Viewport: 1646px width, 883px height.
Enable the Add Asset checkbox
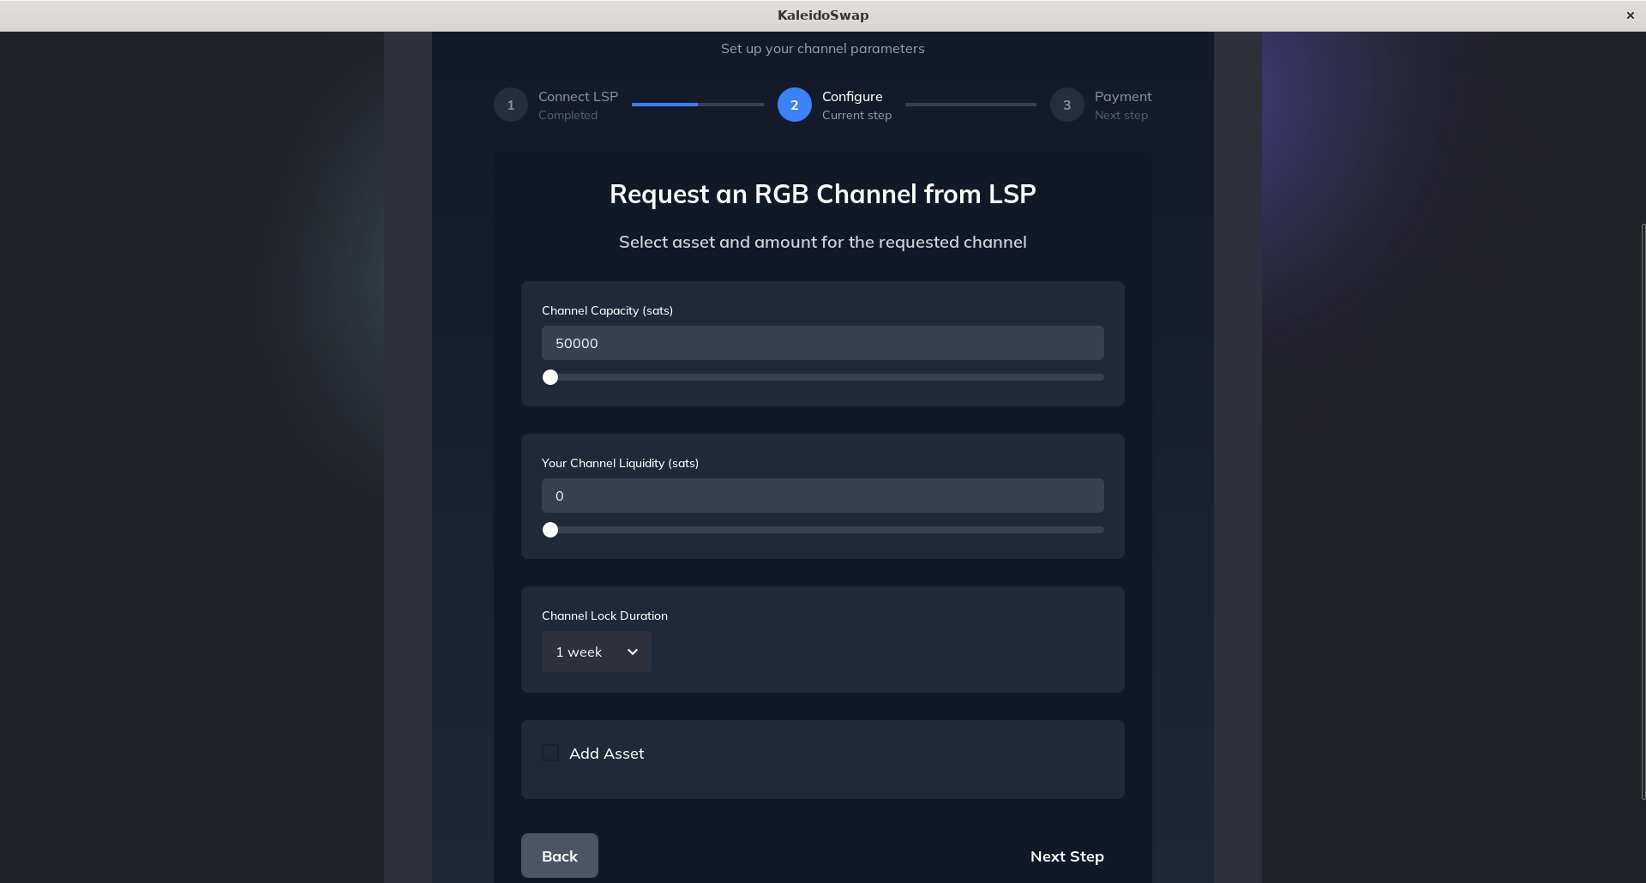pyautogui.click(x=550, y=753)
